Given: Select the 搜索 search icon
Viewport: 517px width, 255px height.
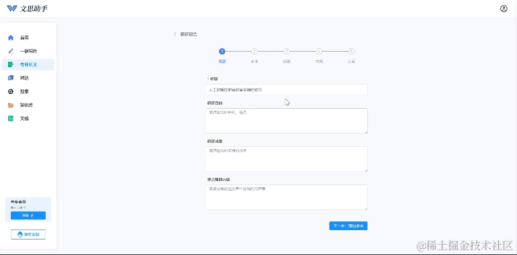Looking at the screenshot, I should (11, 91).
